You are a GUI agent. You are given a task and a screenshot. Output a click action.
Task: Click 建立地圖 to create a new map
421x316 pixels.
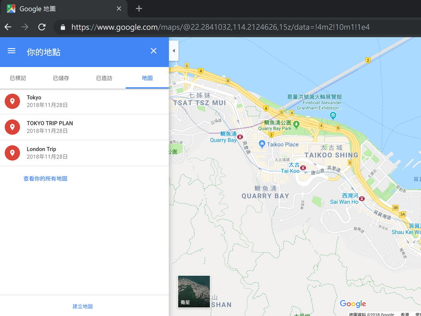click(x=82, y=306)
